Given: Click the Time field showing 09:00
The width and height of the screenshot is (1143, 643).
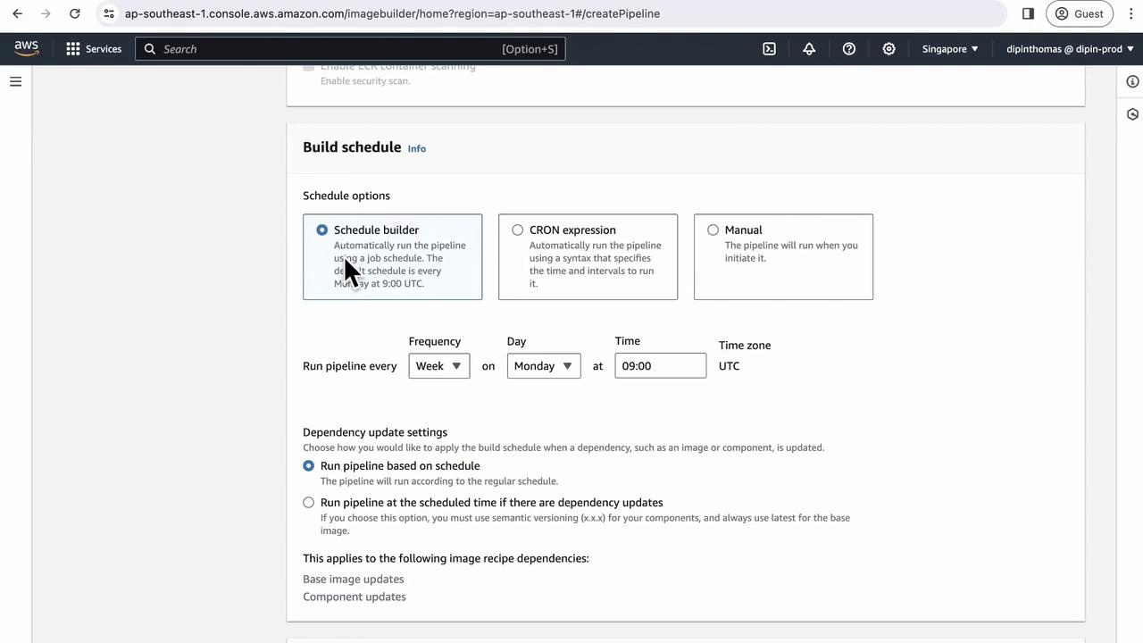Looking at the screenshot, I should coord(661,366).
